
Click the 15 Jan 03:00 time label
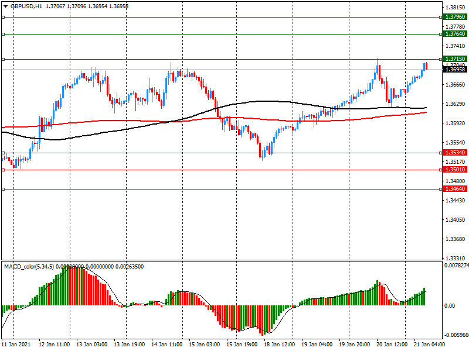(x=205, y=345)
